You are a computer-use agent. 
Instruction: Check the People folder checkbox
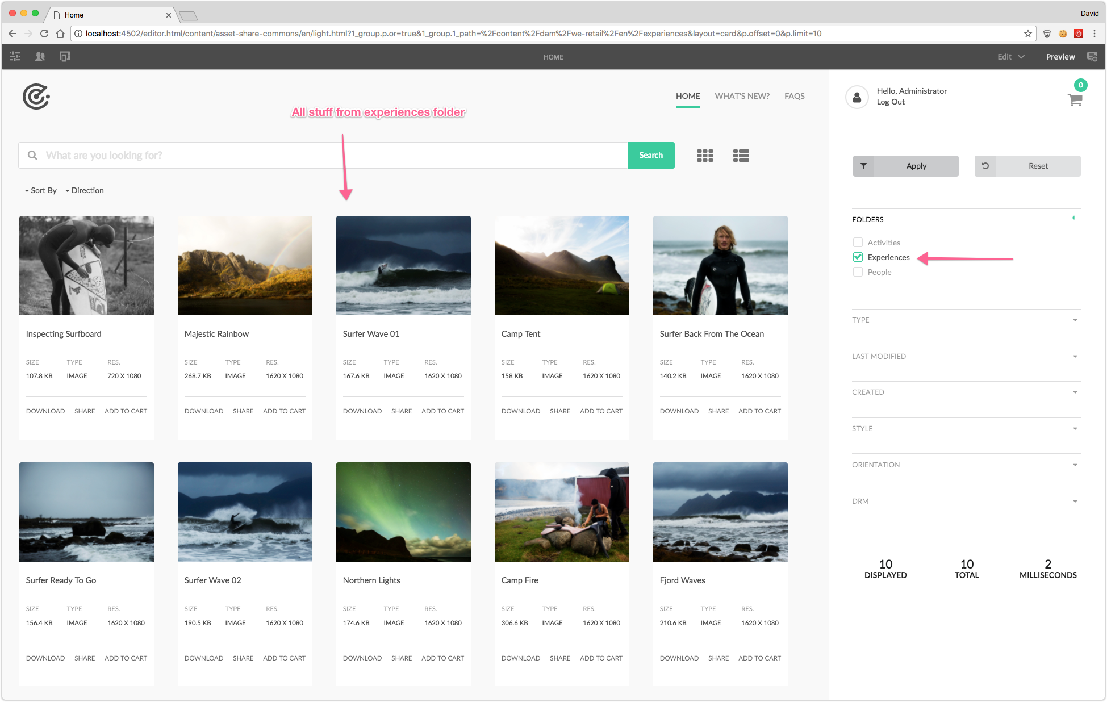point(858,272)
